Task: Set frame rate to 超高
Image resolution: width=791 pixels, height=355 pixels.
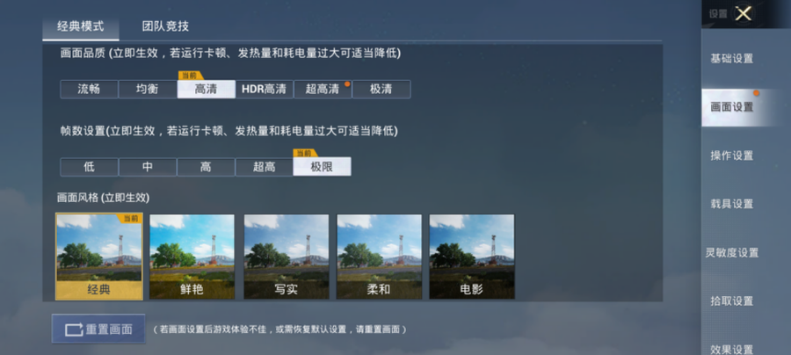Action: pos(265,167)
